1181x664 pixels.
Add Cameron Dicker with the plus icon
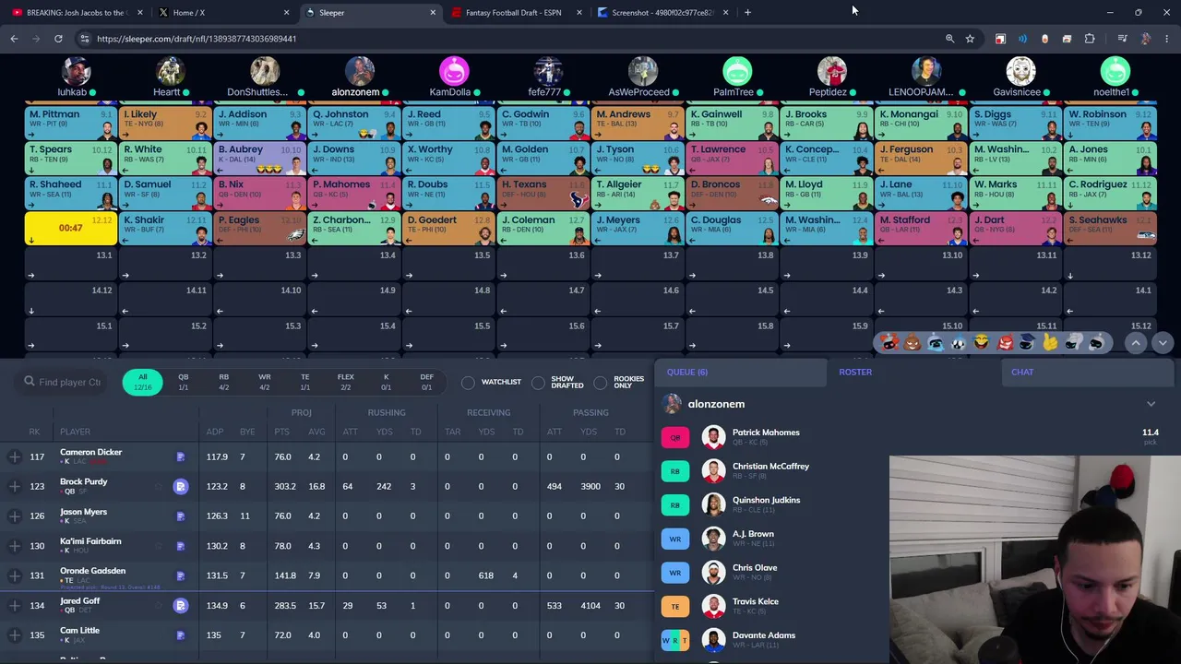[x=15, y=456]
